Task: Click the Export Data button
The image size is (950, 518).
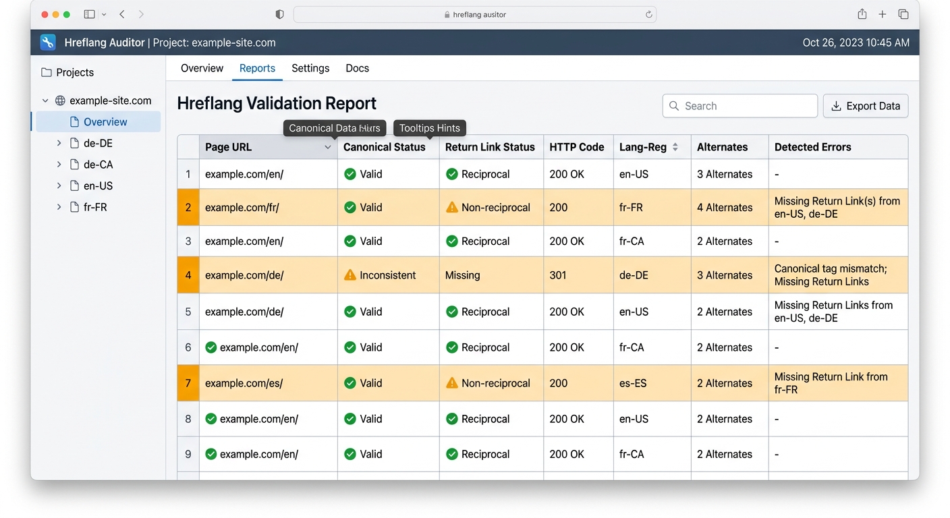Action: [866, 106]
